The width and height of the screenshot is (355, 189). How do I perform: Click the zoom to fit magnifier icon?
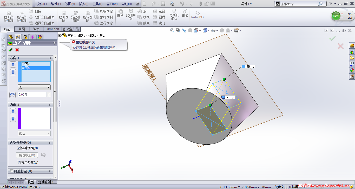tap(172, 30)
